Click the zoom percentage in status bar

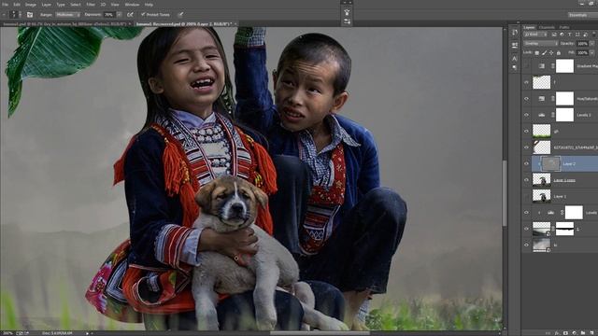point(7,333)
